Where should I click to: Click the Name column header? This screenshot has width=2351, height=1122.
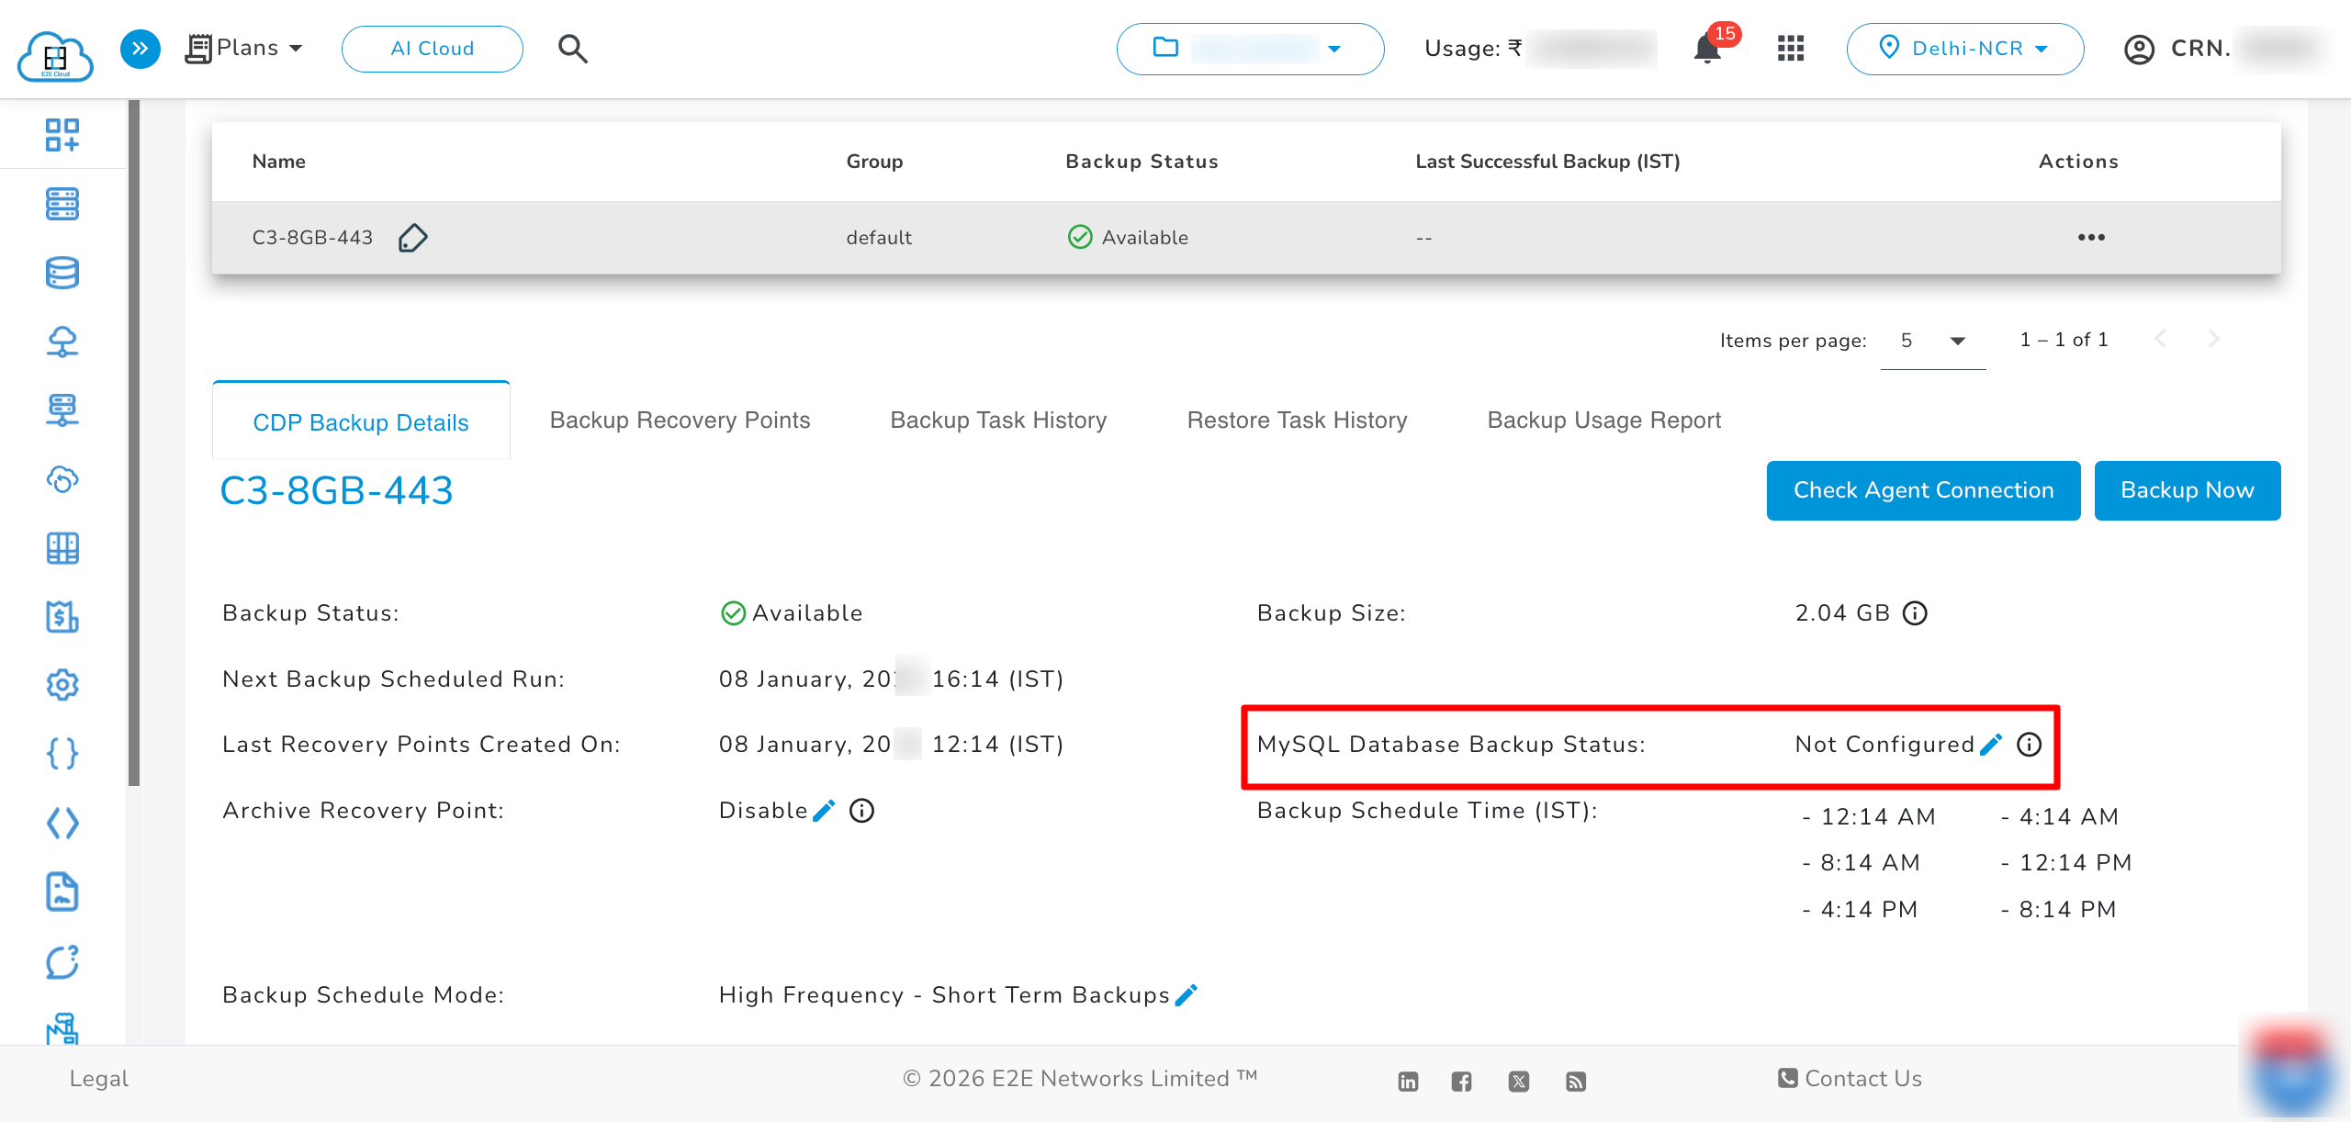click(x=278, y=162)
